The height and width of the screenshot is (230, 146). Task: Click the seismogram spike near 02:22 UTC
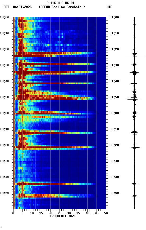(135, 148)
